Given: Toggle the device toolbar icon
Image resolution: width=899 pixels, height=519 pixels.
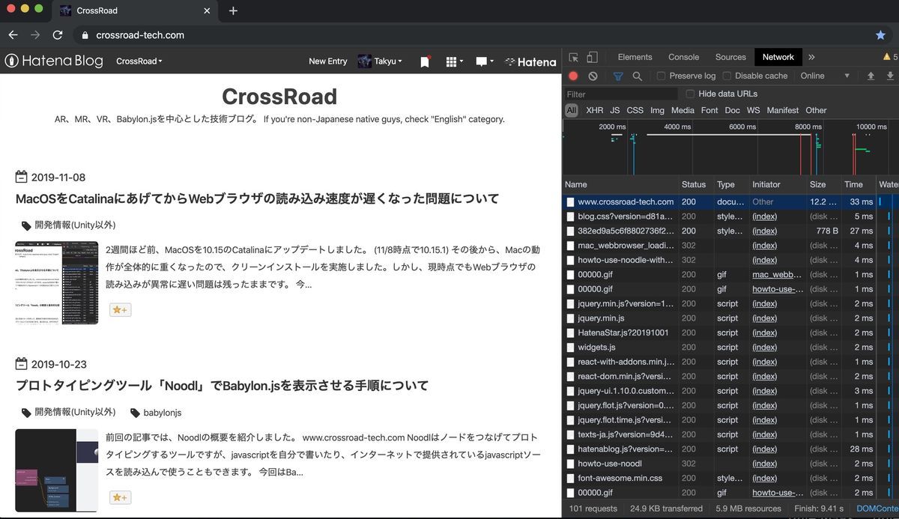Looking at the screenshot, I should (x=592, y=57).
